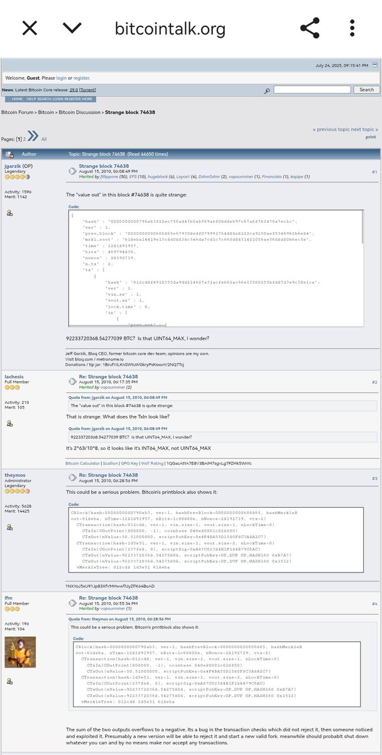Open jgarzik's view profile icon

[9, 213]
